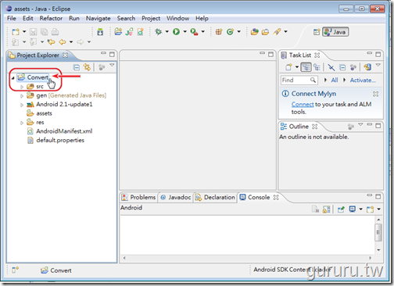Viewport: 394px width, 286px height.
Task: Click the Print icon in toolbar
Action: [x=55, y=32]
